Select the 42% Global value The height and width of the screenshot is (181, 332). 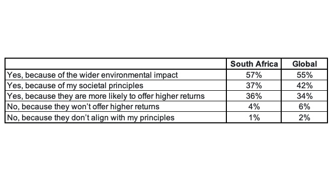point(304,85)
